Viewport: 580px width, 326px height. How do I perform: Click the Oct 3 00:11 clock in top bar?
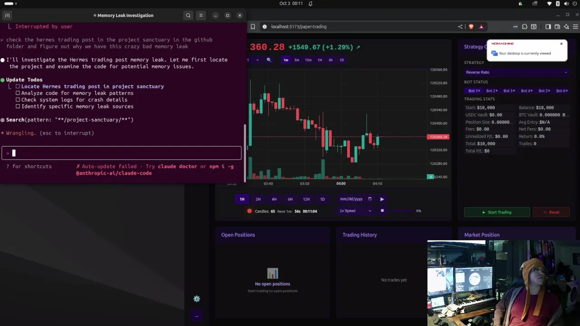291,4
